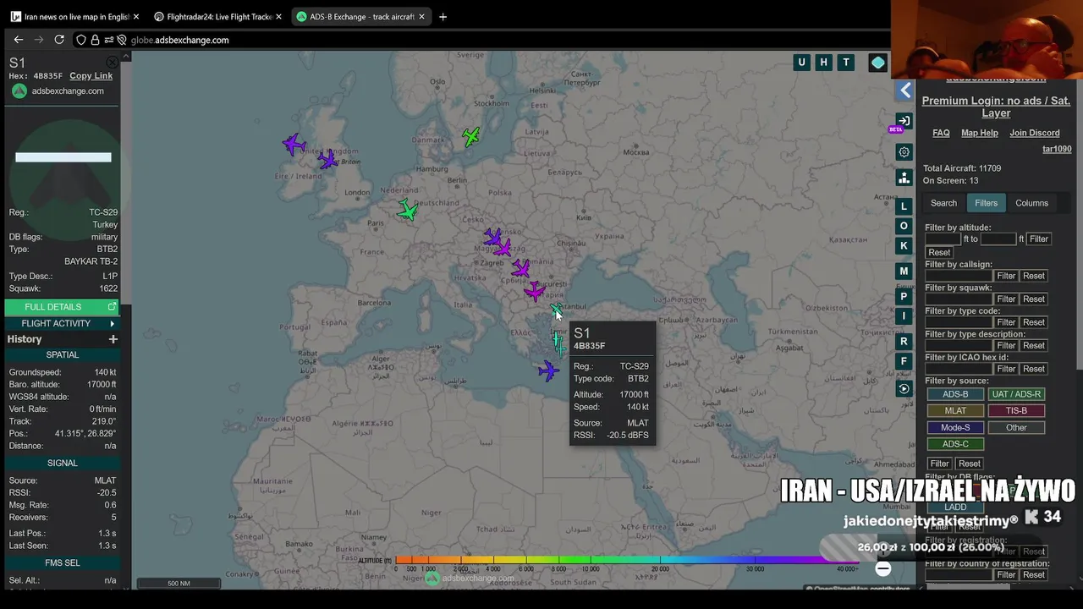Toggle the O map button

pyautogui.click(x=904, y=226)
